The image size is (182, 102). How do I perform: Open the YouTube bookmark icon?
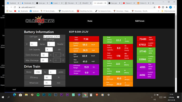pos(15,11)
